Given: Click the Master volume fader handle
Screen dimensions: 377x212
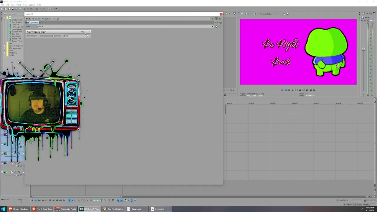Looking at the screenshot, I should [x=363, y=49].
